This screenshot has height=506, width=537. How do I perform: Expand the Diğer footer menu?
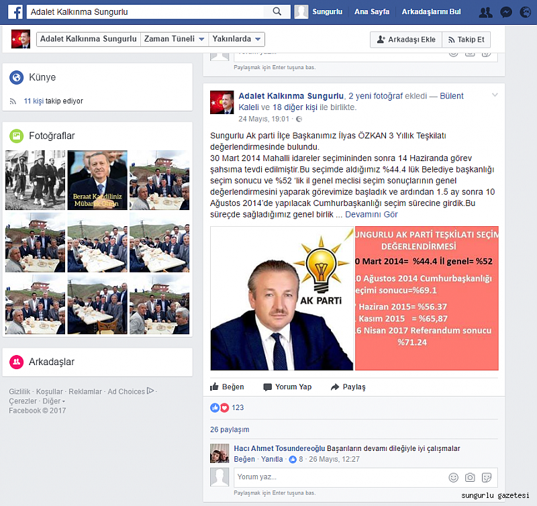54,401
